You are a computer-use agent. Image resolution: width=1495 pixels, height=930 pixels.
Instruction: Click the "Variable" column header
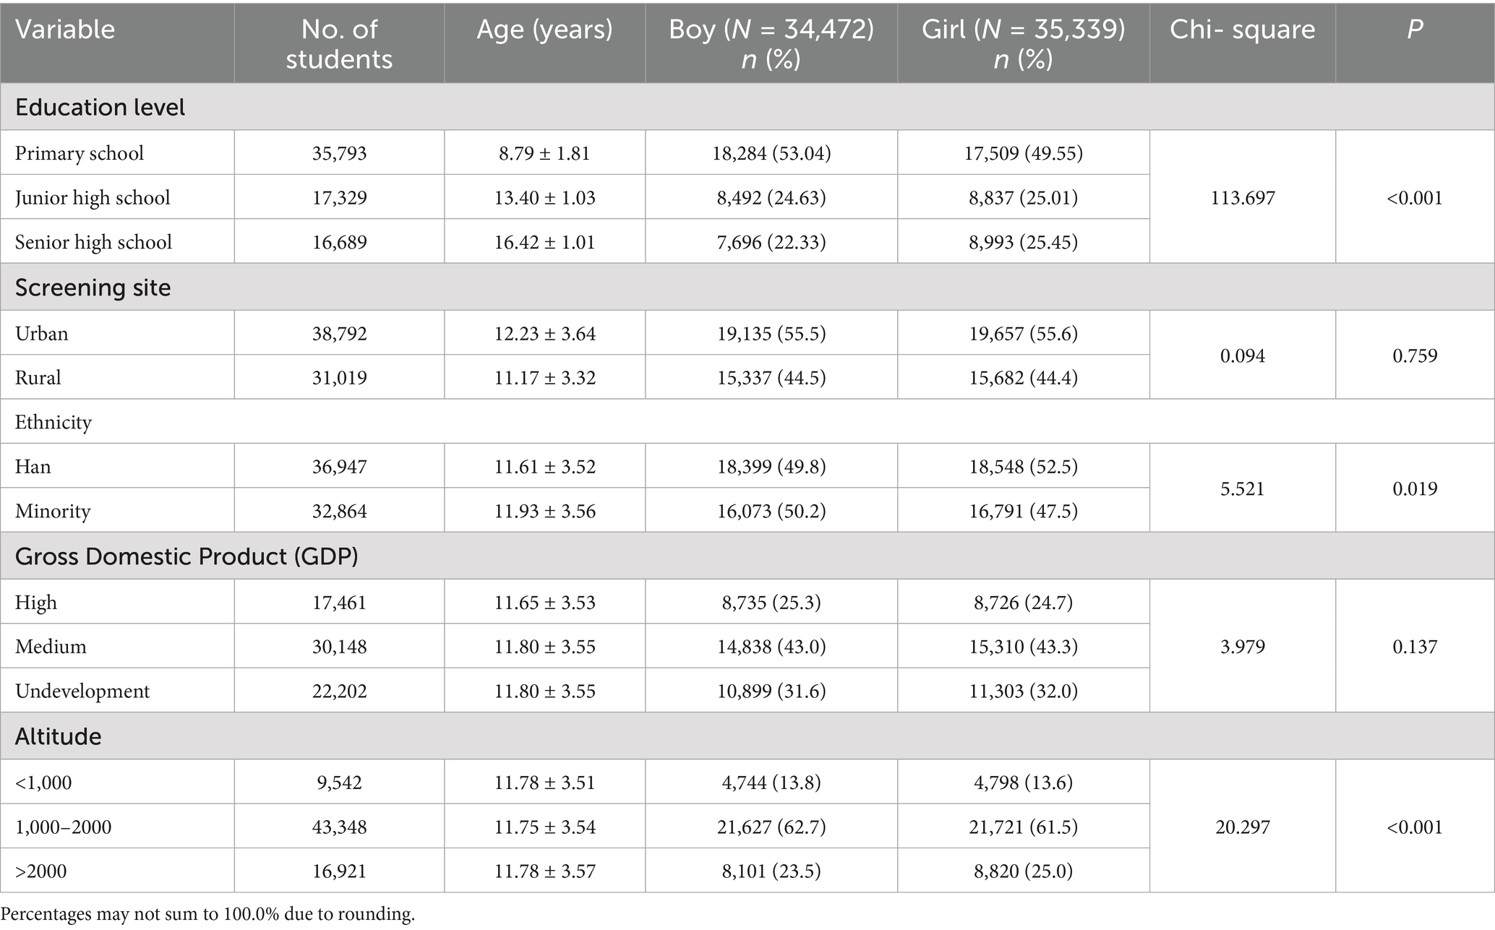(x=65, y=30)
